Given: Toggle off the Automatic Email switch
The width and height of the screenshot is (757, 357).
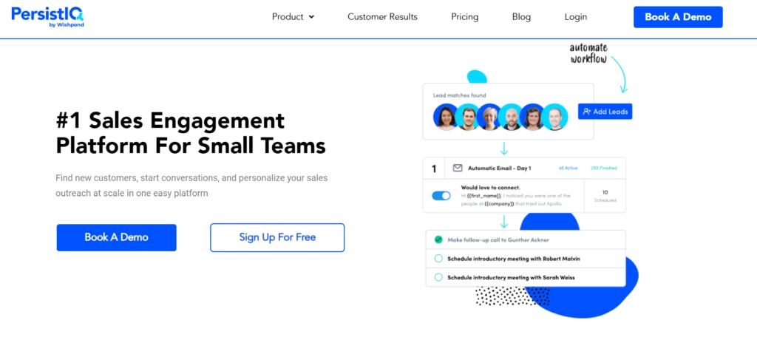Looking at the screenshot, I should [441, 195].
